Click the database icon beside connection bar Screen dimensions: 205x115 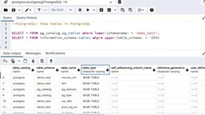(119, 2)
